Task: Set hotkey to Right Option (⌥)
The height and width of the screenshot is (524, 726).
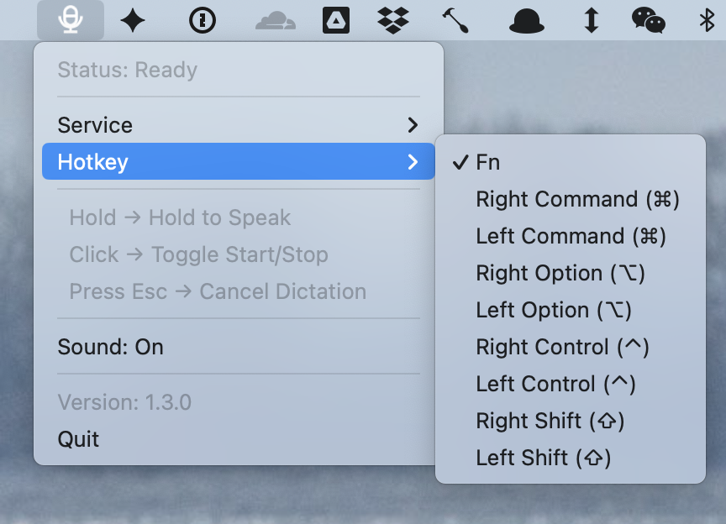Action: tap(560, 273)
